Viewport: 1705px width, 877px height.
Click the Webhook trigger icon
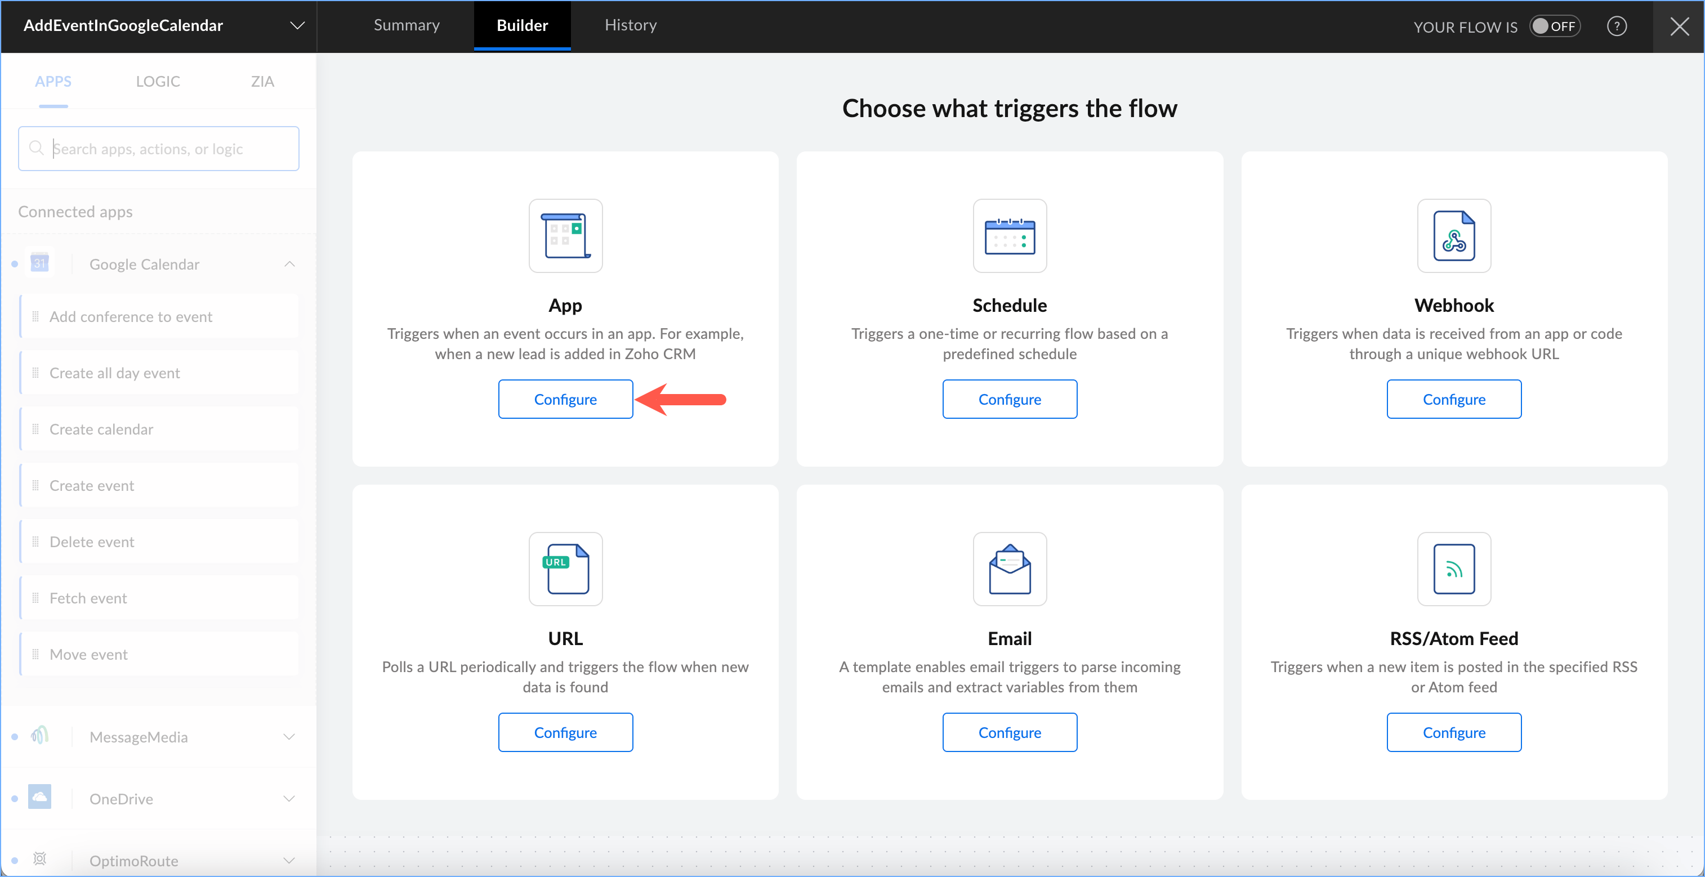click(x=1453, y=236)
